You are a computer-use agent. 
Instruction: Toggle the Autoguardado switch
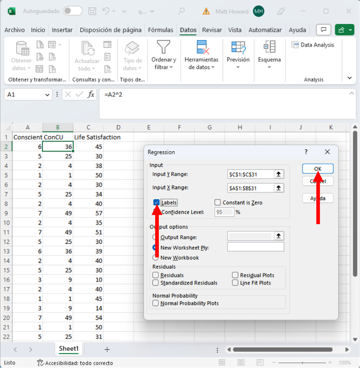(x=72, y=11)
